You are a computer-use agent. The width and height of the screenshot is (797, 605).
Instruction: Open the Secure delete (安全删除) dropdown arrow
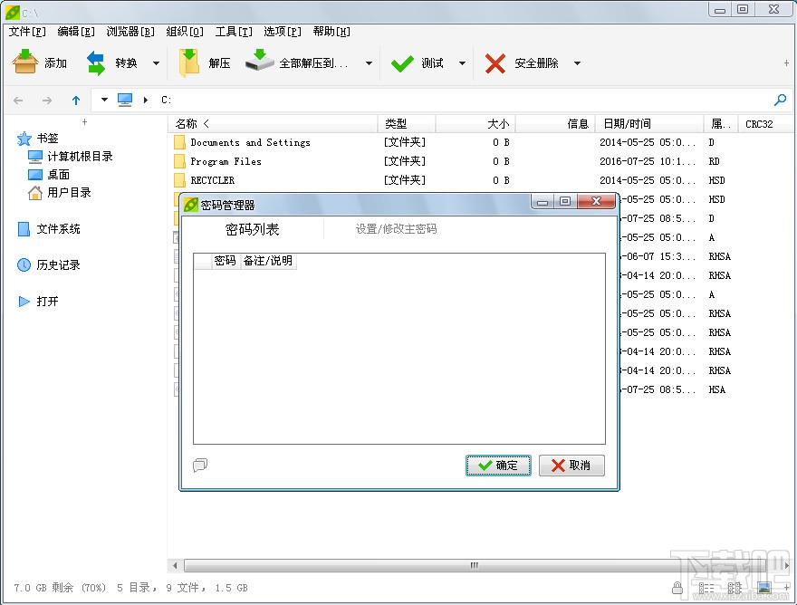pyautogui.click(x=578, y=63)
